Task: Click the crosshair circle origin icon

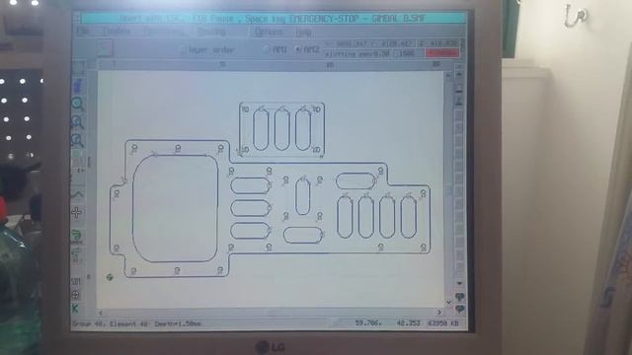Action: click(75, 295)
